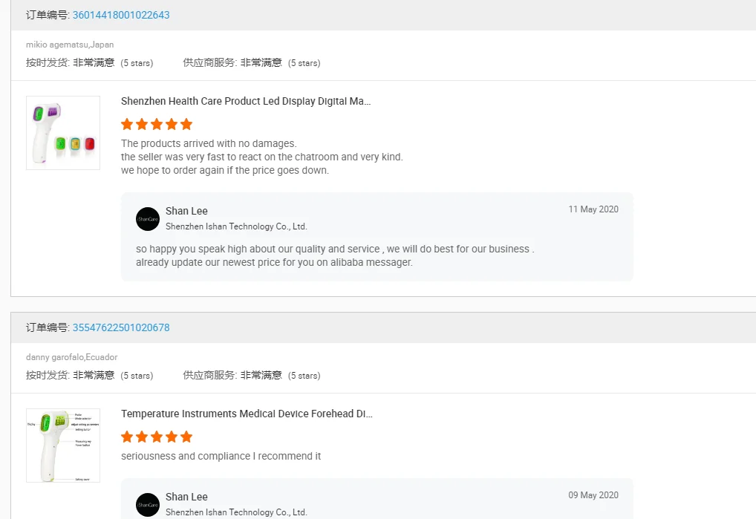This screenshot has width=756, height=519.
Task: Open order number 35547622501020678 link
Action: pyautogui.click(x=121, y=327)
